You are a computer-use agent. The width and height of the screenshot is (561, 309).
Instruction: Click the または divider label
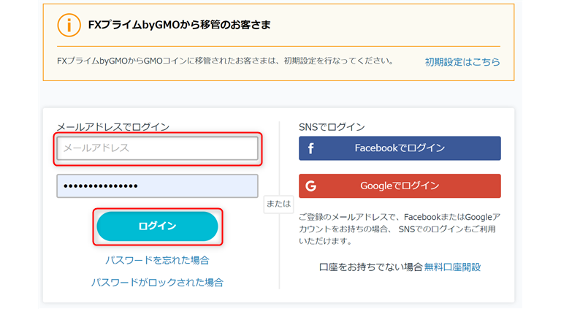(278, 204)
